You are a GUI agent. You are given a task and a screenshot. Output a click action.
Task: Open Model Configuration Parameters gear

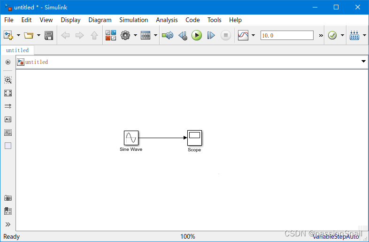click(125, 35)
